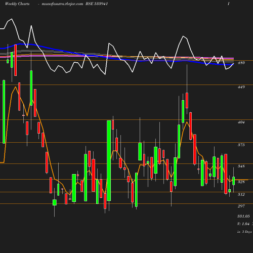
Task: Click the 'in 3 Days' text
Action: pos(244,232)
